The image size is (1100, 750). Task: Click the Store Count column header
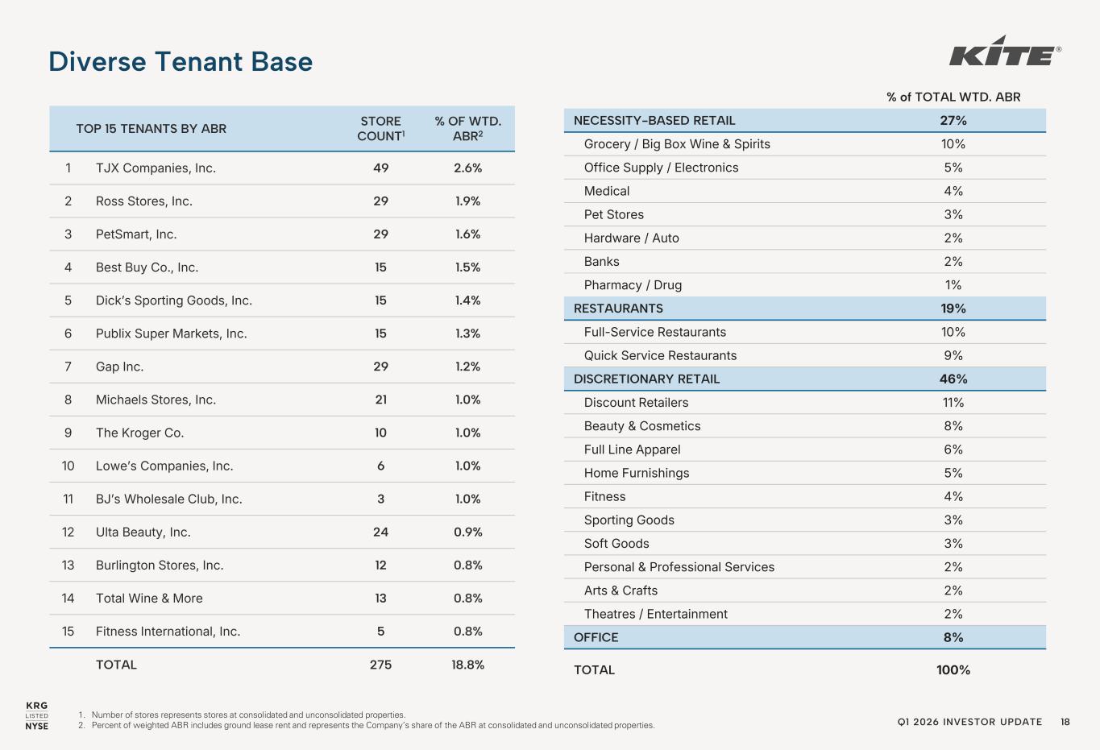(x=380, y=129)
